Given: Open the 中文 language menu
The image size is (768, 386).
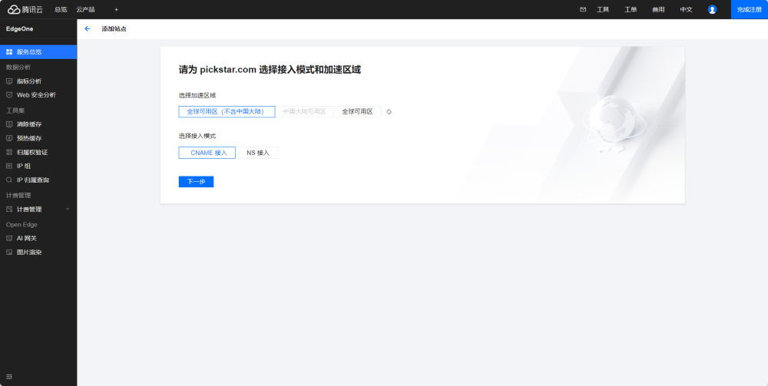Looking at the screenshot, I should 686,9.
